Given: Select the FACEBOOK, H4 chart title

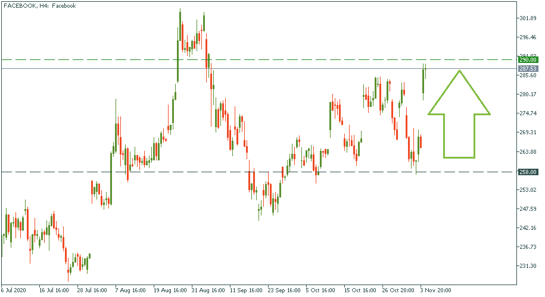Looking at the screenshot, I should (39, 6).
